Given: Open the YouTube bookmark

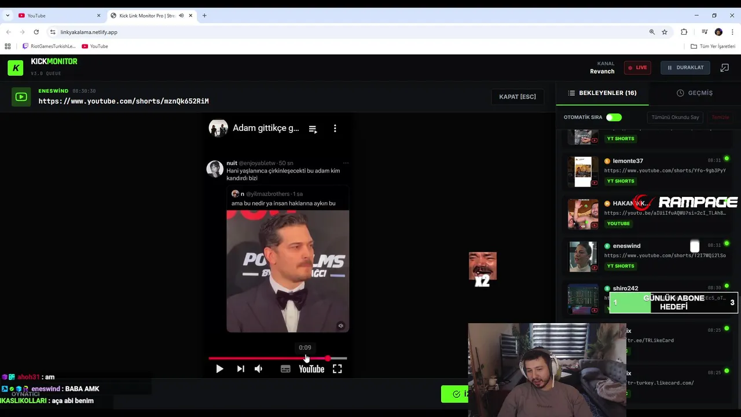Looking at the screenshot, I should point(95,46).
